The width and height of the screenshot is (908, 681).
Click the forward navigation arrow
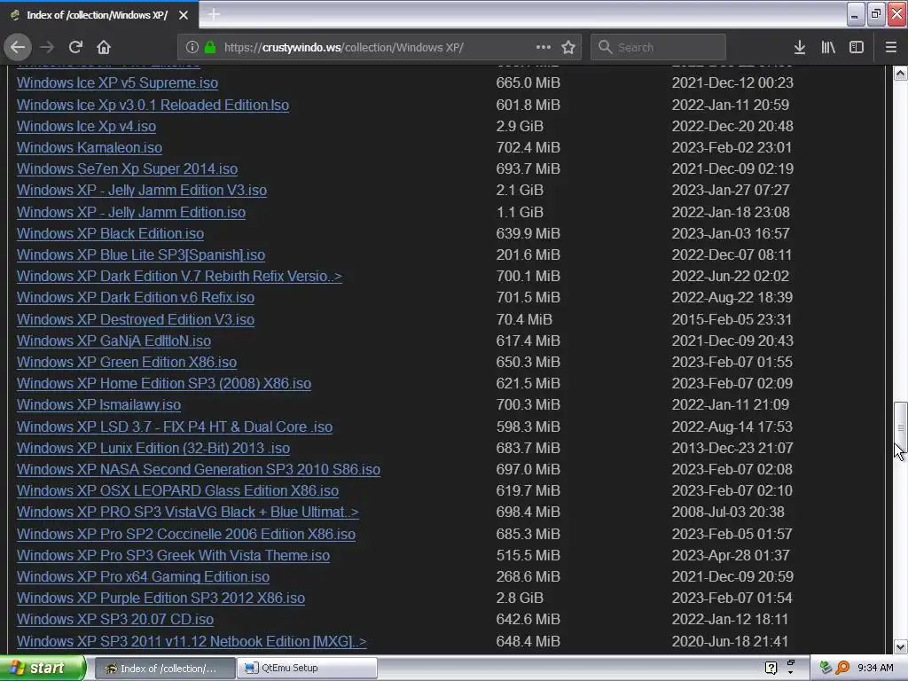47,47
